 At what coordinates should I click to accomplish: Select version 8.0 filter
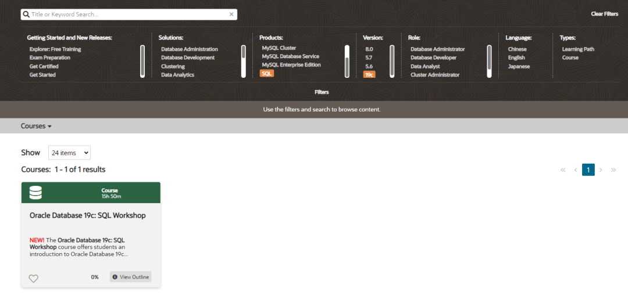[369, 49]
